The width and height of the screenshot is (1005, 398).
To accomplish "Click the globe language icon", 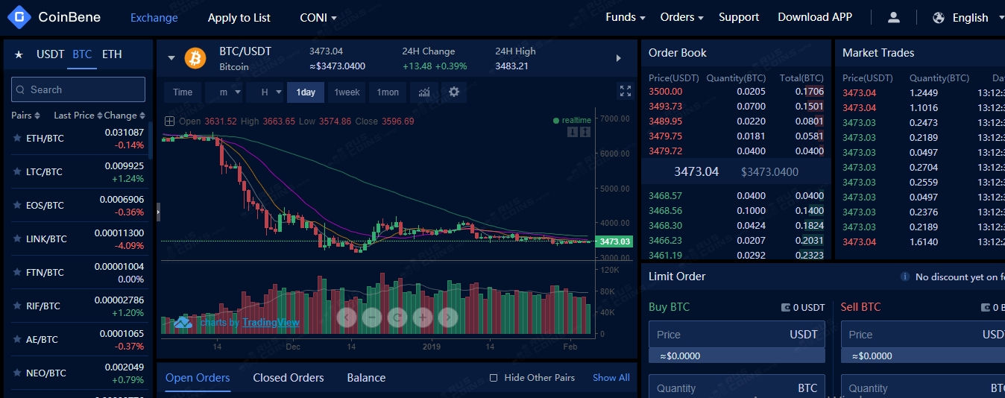I will (x=939, y=17).
